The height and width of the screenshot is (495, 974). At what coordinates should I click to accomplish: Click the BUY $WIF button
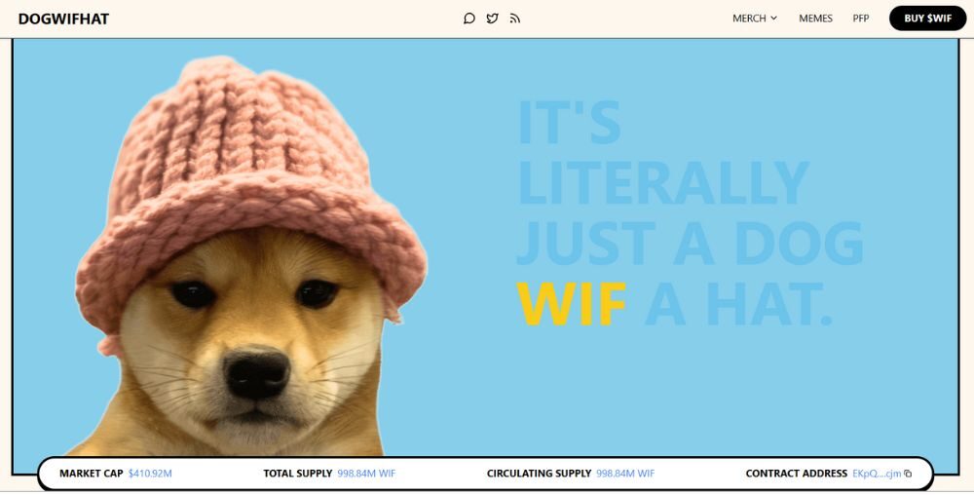point(927,19)
